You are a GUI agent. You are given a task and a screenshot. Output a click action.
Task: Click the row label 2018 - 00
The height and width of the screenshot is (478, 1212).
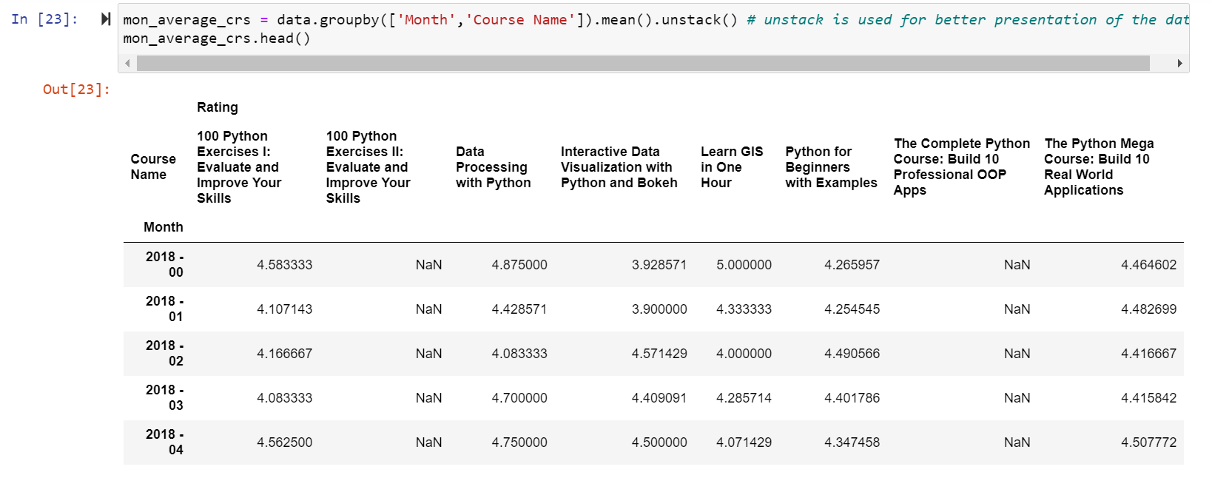point(164,264)
